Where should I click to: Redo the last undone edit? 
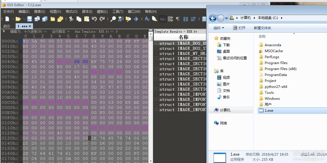102,19
